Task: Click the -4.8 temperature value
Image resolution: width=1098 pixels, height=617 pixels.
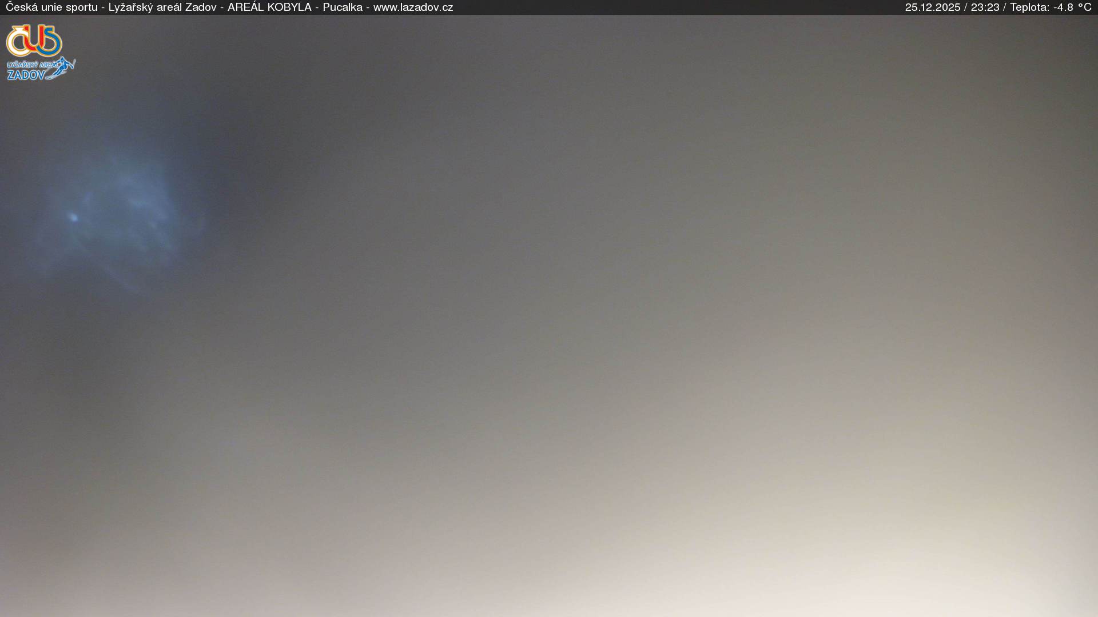Action: point(1063,7)
